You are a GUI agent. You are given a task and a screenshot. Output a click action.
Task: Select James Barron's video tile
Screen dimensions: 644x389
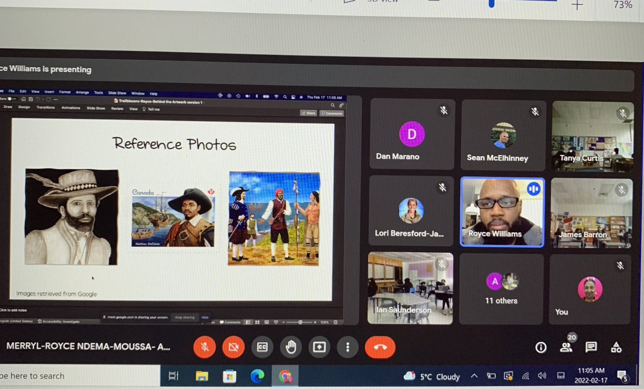(592, 213)
